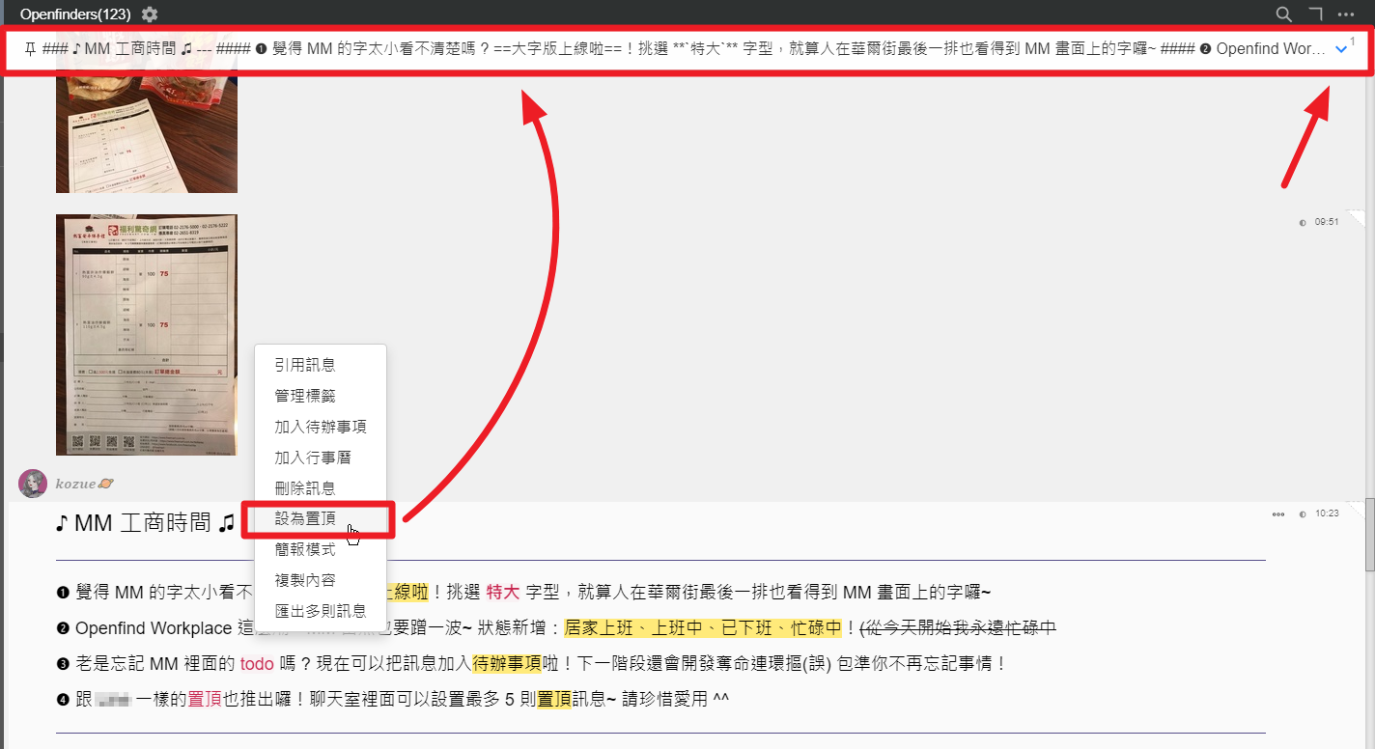This screenshot has height=749, width=1375.
Task: Click the pop-out window icon at top right
Action: (1315, 14)
